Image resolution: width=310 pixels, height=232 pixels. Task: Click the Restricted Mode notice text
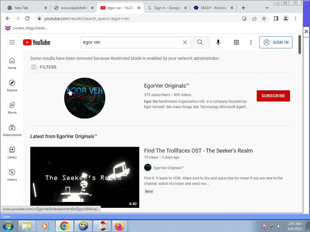point(125,58)
